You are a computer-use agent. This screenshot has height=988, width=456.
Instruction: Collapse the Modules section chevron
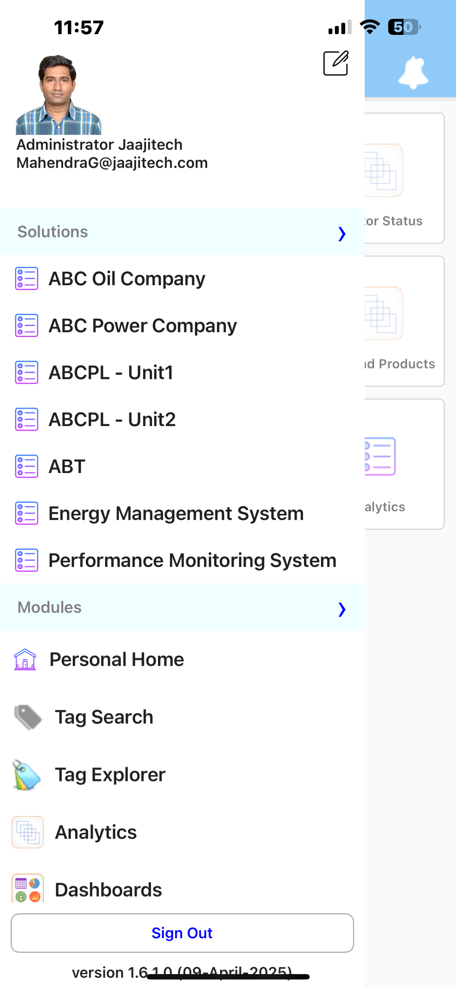click(342, 609)
